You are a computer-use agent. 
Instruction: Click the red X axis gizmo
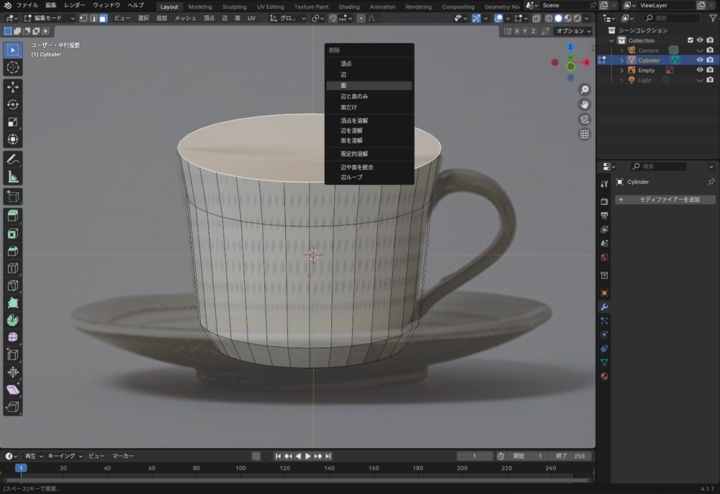(586, 63)
